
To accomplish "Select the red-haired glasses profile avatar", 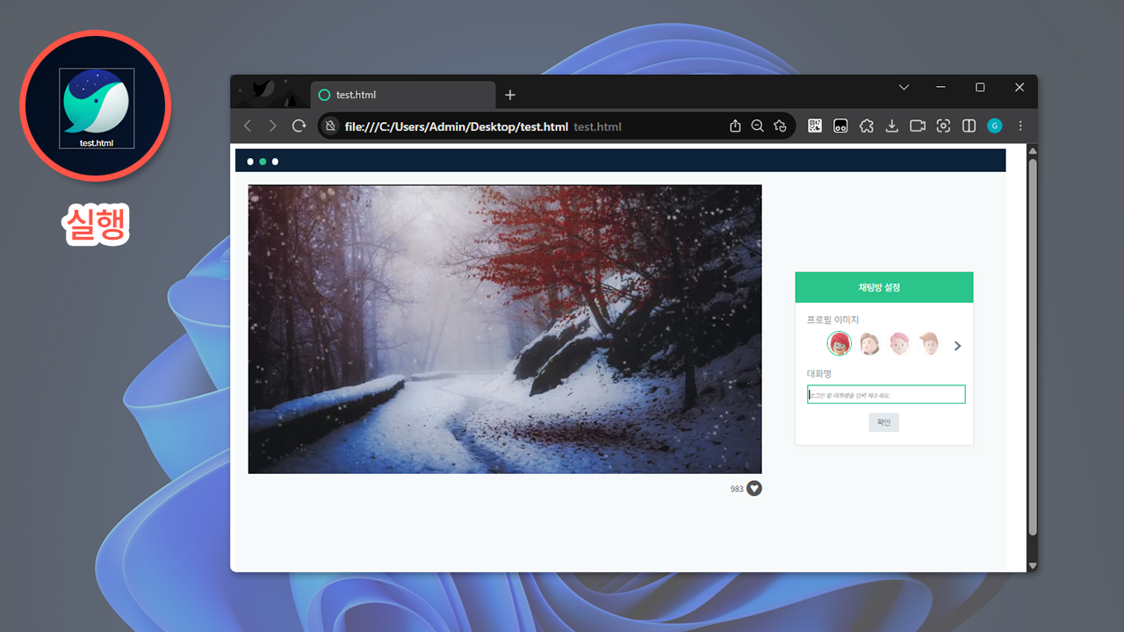I will (x=839, y=344).
